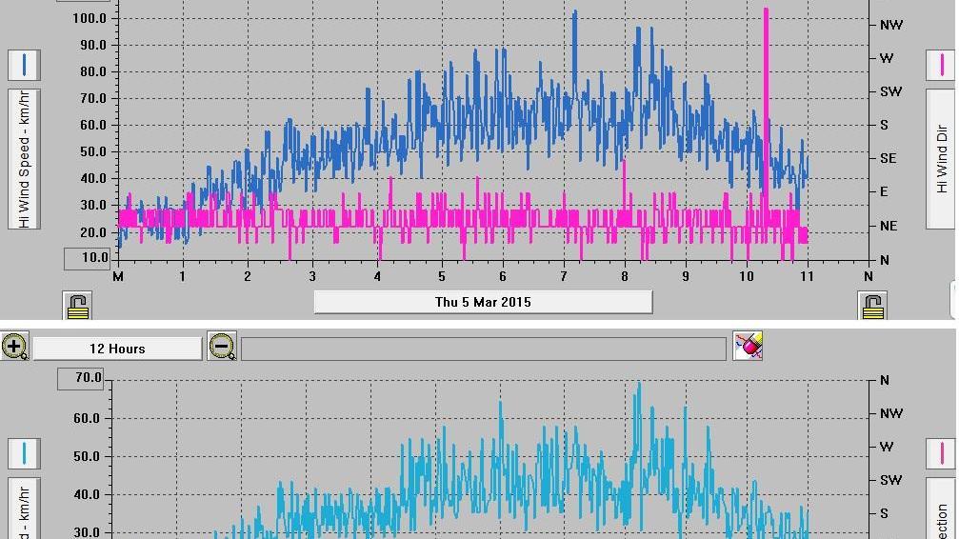Click the blue Hi Wind Speed line swatch

[25, 65]
